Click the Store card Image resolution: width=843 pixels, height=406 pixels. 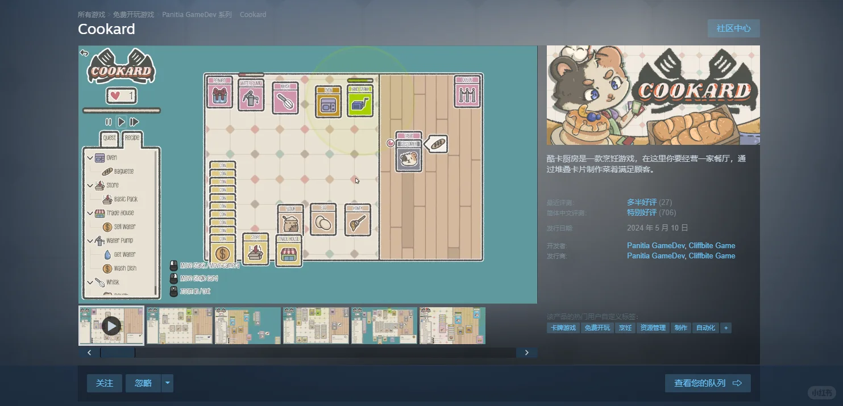pos(256,249)
